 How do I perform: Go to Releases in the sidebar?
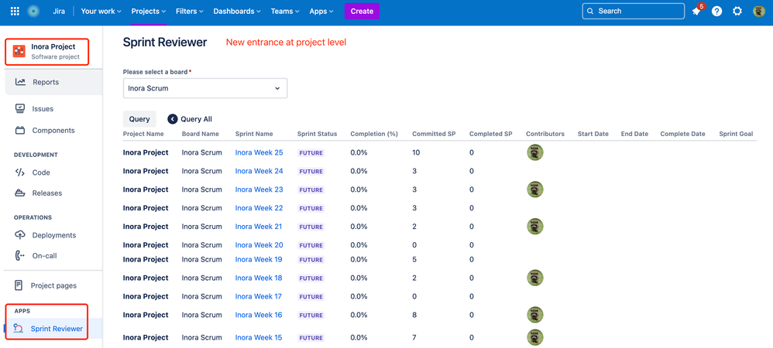click(46, 193)
